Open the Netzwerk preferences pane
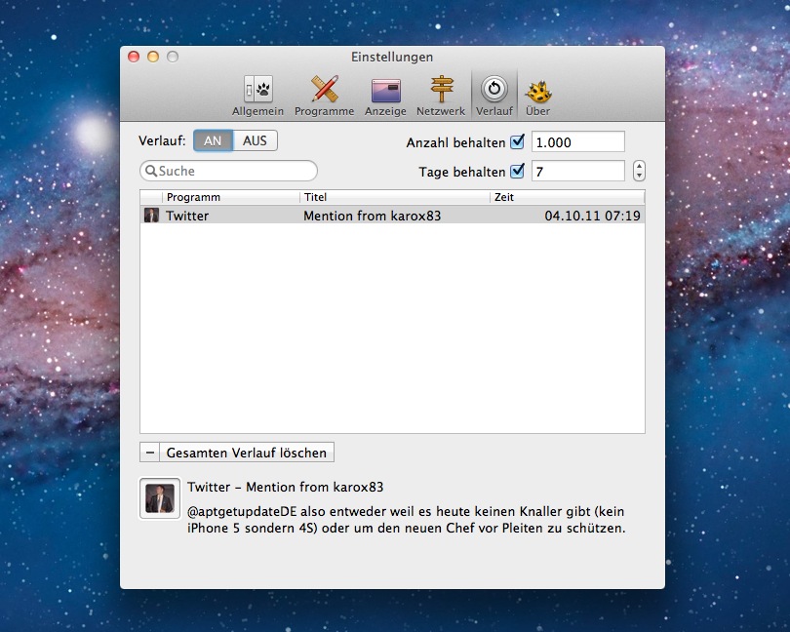The height and width of the screenshot is (632, 790). (441, 96)
